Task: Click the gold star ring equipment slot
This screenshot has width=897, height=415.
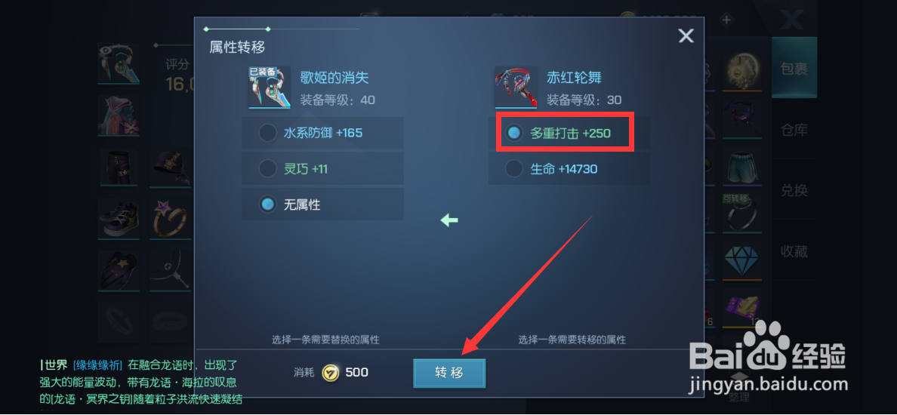Action: [169, 218]
